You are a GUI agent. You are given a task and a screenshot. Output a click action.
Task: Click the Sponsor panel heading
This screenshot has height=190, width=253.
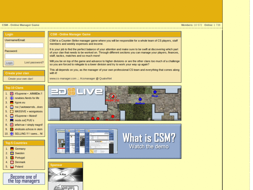point(56,165)
